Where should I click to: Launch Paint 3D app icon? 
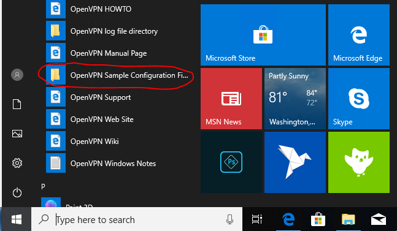click(51, 202)
